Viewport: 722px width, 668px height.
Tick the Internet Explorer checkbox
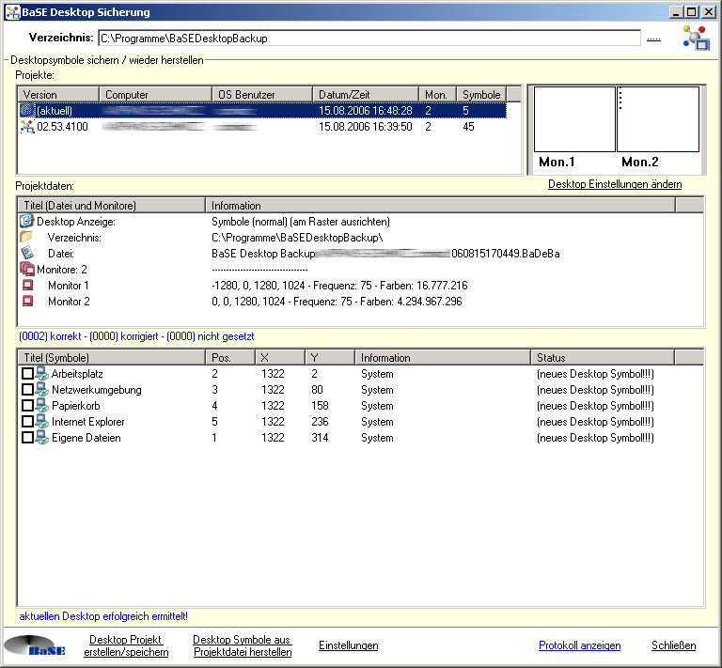point(27,422)
